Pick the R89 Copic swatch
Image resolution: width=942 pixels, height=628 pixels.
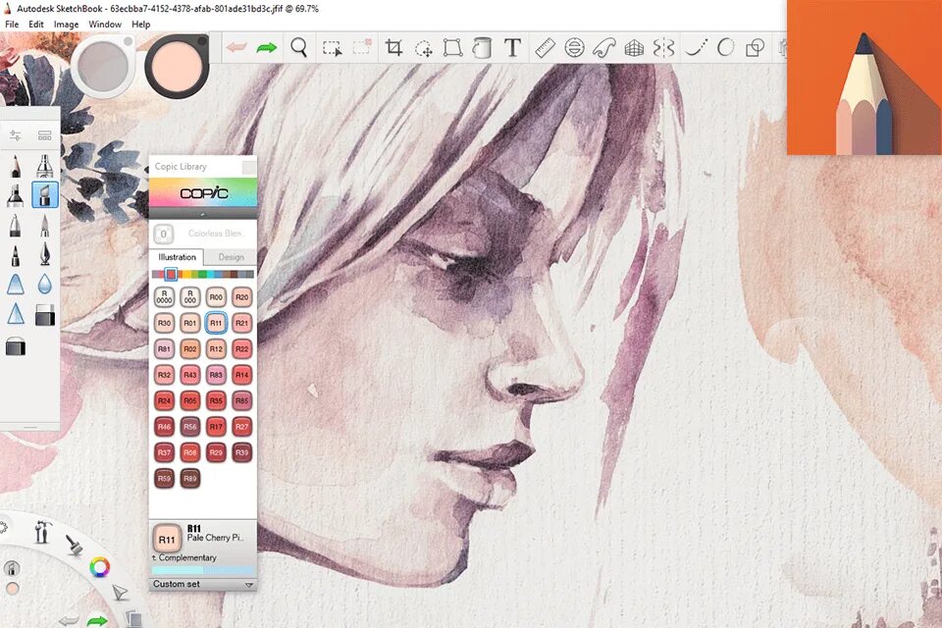[x=189, y=479]
